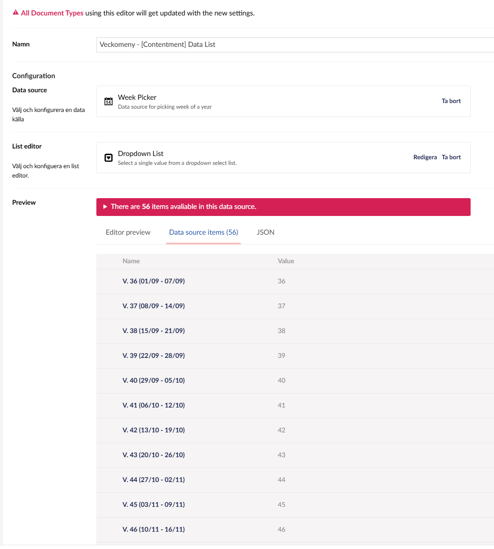Click the red warning triangle icon

pos(15,13)
